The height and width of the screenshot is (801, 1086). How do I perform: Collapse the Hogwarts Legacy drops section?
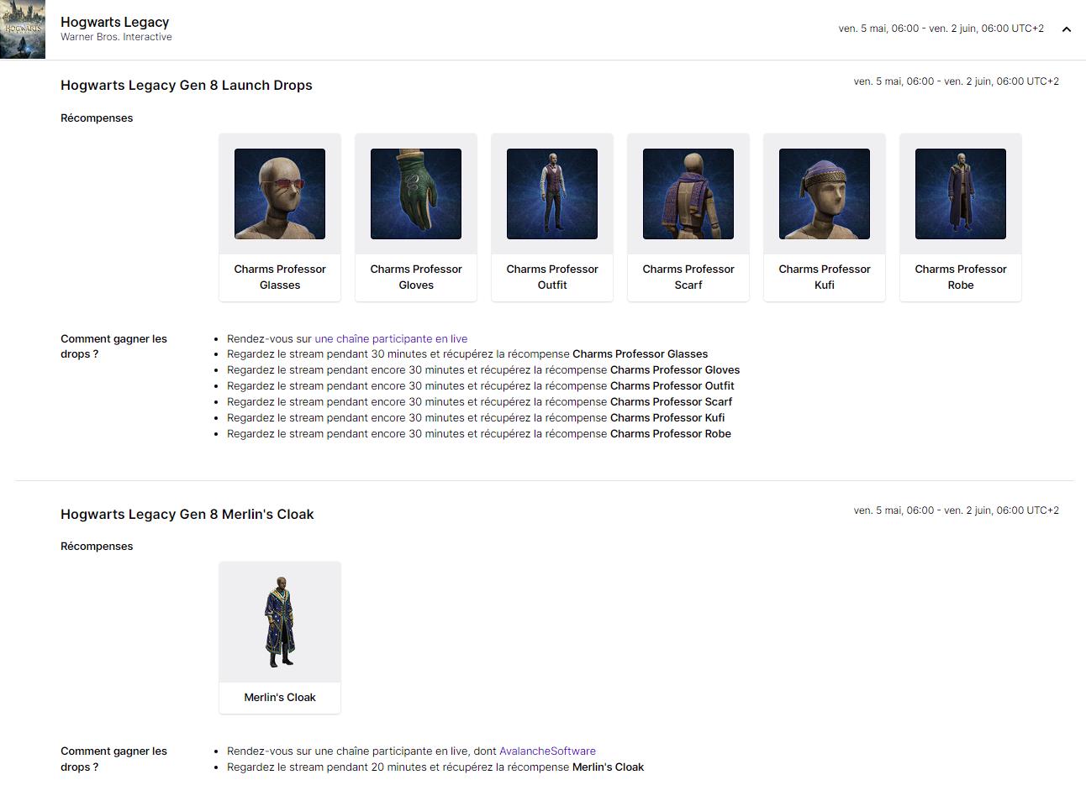click(1066, 29)
